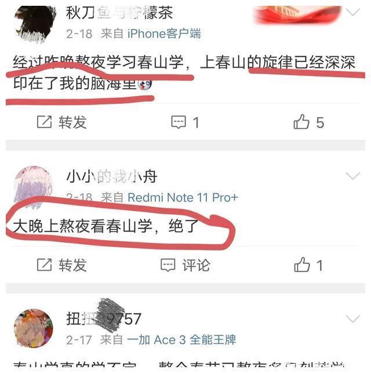Open the first poster's dark avatar
Image resolution: width=371 pixels, height=373 pixels.
[34, 24]
